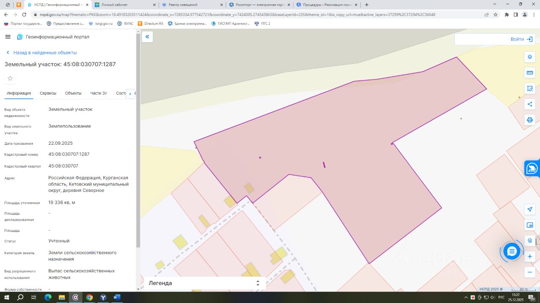The height and width of the screenshot is (303, 540).
Task: Open the ГИСГМП Админист... bookmark
Action: click(231, 24)
